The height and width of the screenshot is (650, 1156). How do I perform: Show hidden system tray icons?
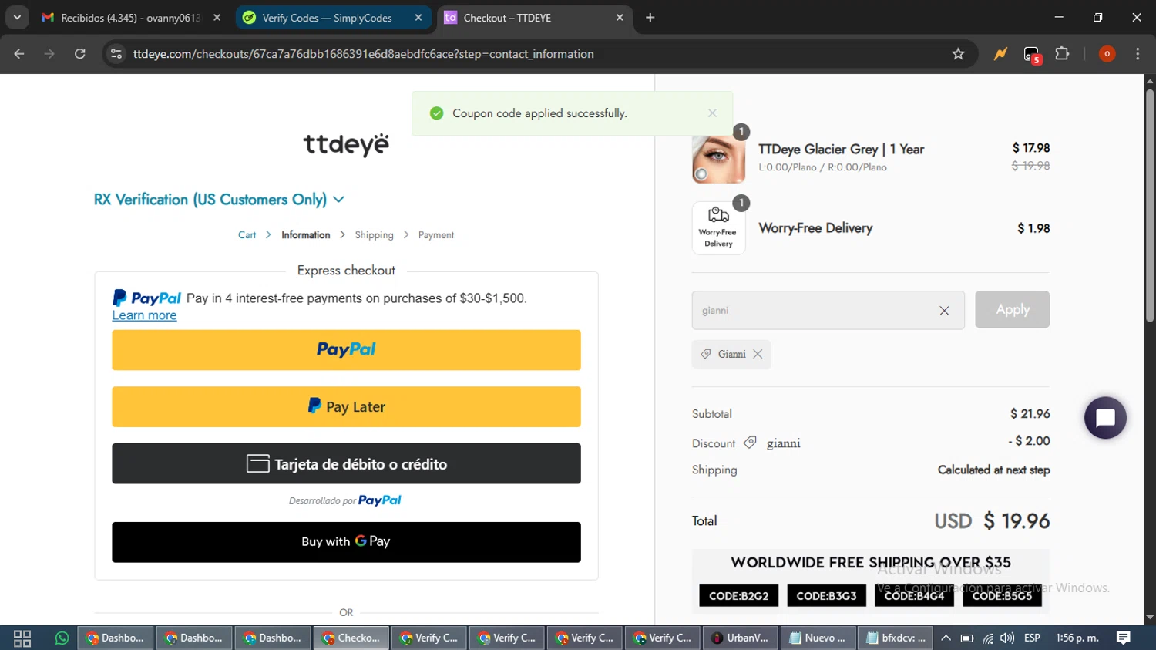pos(946,638)
